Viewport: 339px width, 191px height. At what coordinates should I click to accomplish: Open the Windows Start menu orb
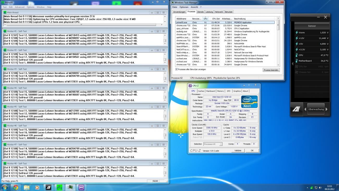pos(5,187)
